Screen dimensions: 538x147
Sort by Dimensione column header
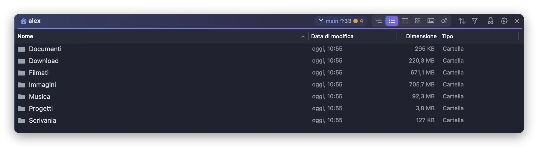pos(421,36)
